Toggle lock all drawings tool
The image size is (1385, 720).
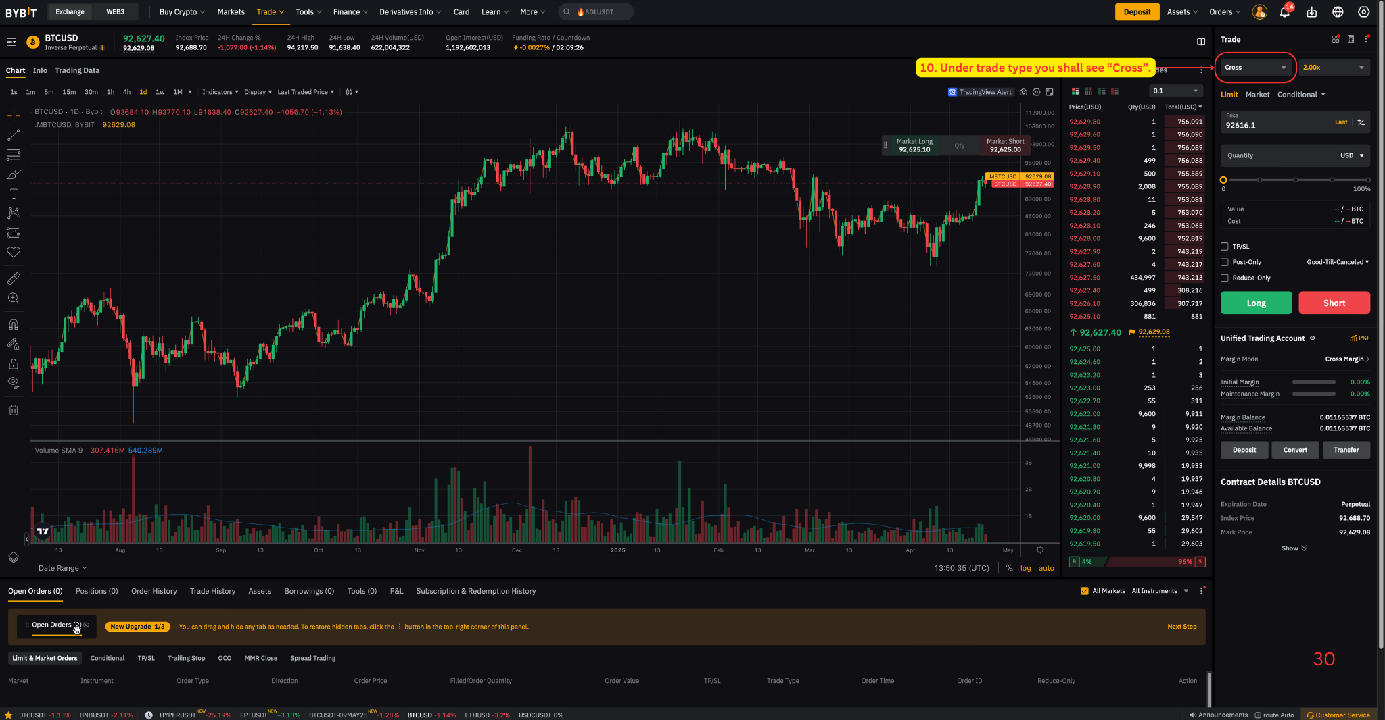point(14,364)
